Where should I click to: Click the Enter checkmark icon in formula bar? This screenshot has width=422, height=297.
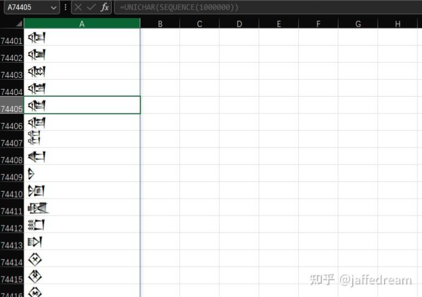91,8
